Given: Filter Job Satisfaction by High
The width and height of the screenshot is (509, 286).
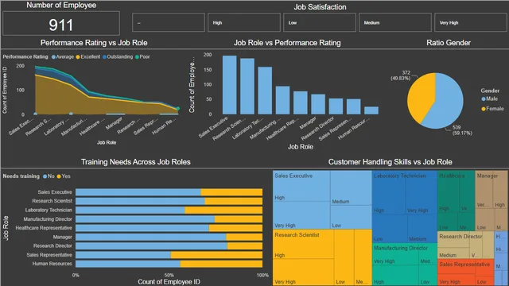Looking at the screenshot, I should 244,22.
